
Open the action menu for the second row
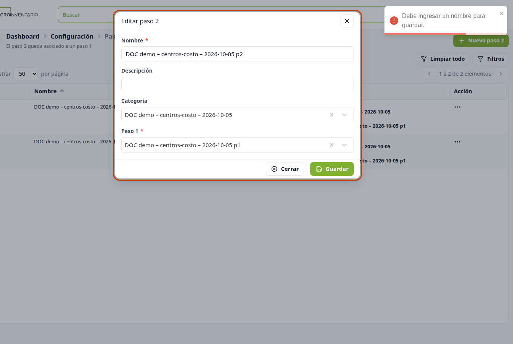coord(457,142)
